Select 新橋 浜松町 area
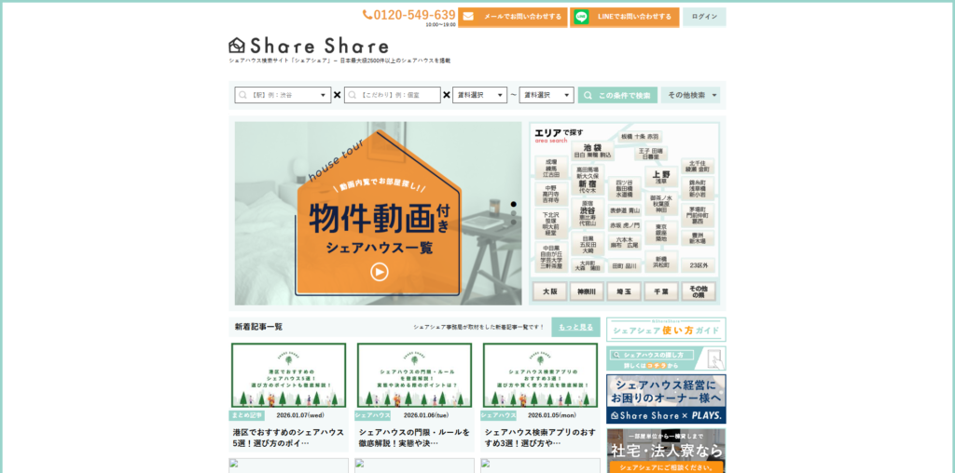Viewport: 955px width, 473px height. 661,262
